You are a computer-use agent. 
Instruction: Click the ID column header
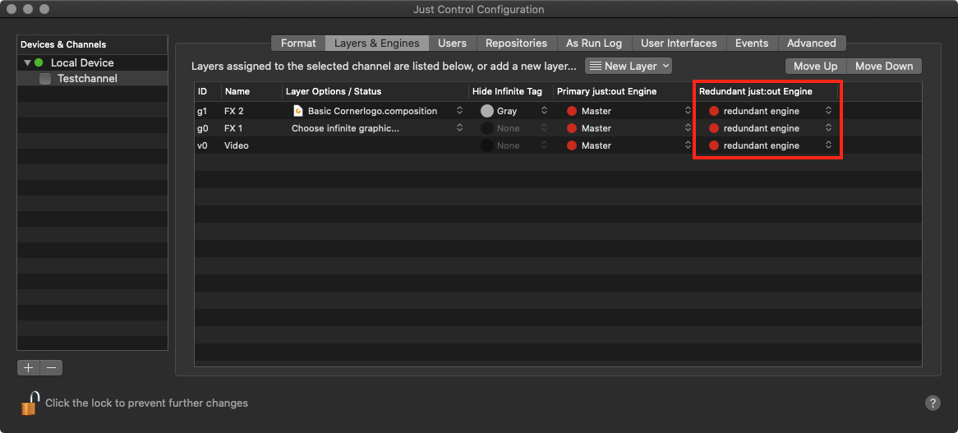(x=208, y=91)
